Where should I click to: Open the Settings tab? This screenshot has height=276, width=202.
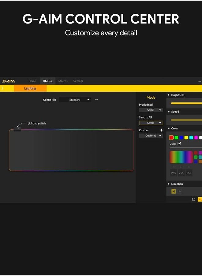coord(78,81)
